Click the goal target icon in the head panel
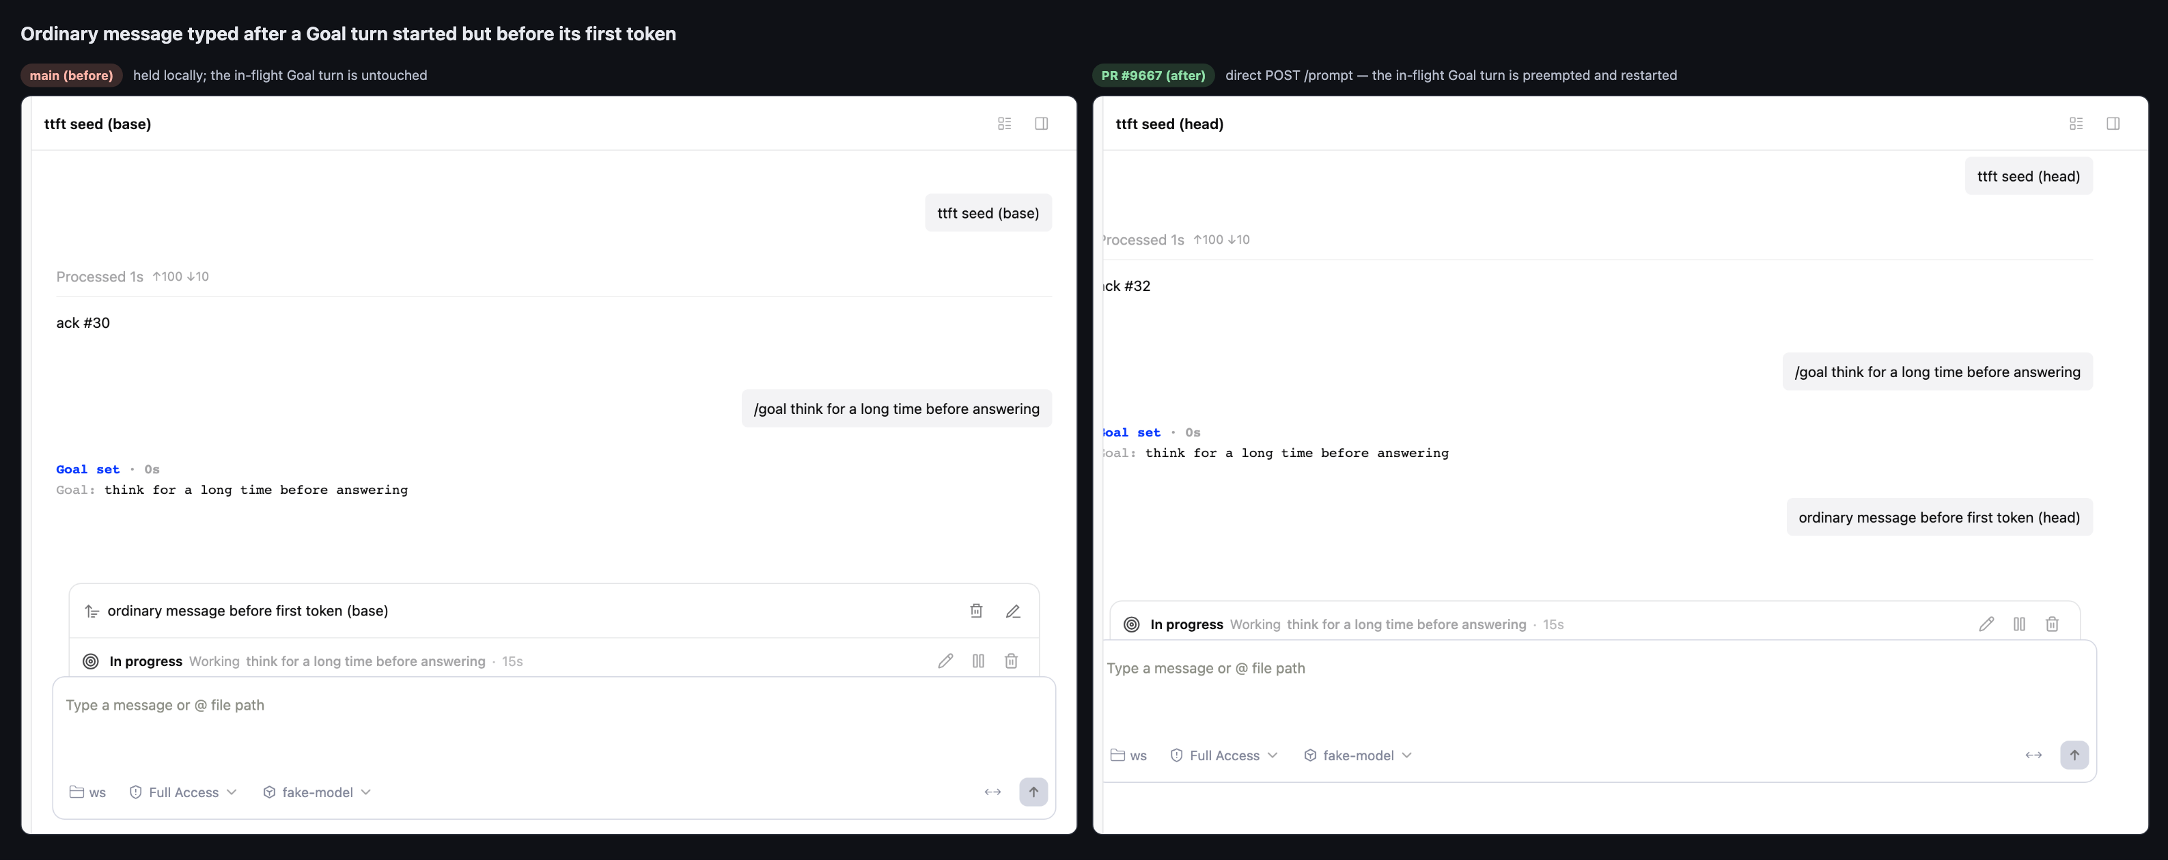 [x=1132, y=624]
